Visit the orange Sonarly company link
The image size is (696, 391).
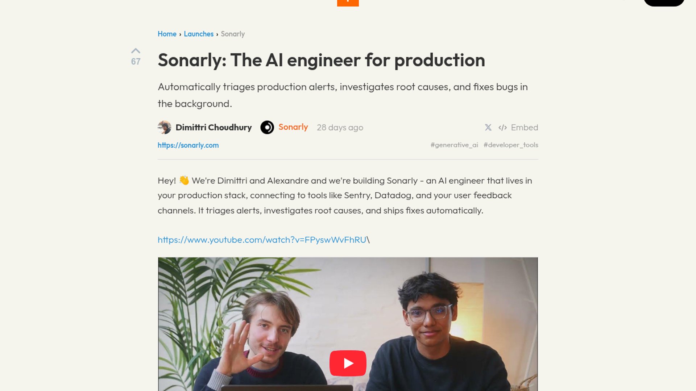[293, 127]
